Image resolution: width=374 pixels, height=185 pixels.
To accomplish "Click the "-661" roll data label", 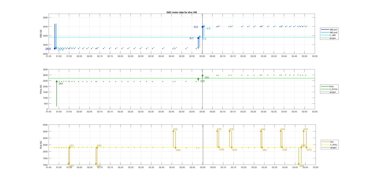I will click(264, 150).
